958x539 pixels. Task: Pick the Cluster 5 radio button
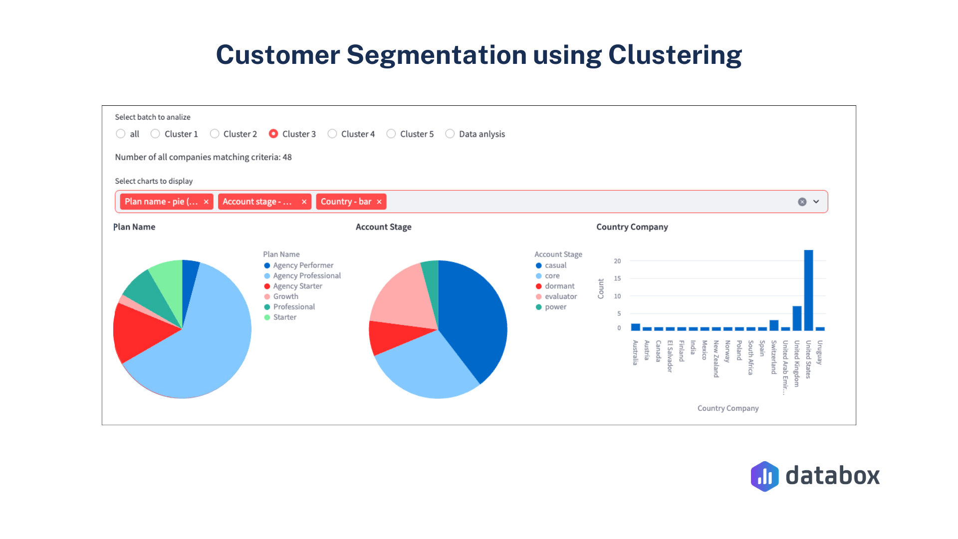(x=391, y=134)
